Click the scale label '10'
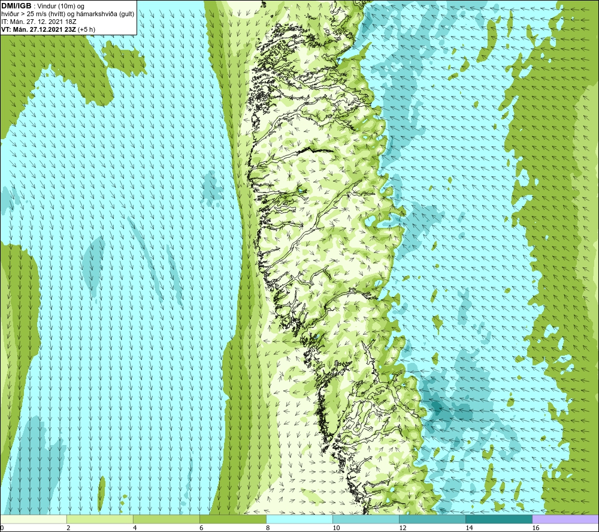Image resolution: width=599 pixels, height=532 pixels. click(x=336, y=528)
